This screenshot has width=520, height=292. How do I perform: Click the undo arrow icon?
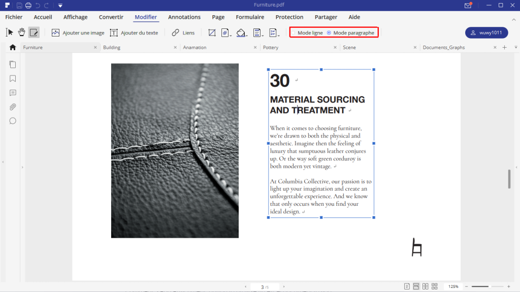click(x=38, y=5)
